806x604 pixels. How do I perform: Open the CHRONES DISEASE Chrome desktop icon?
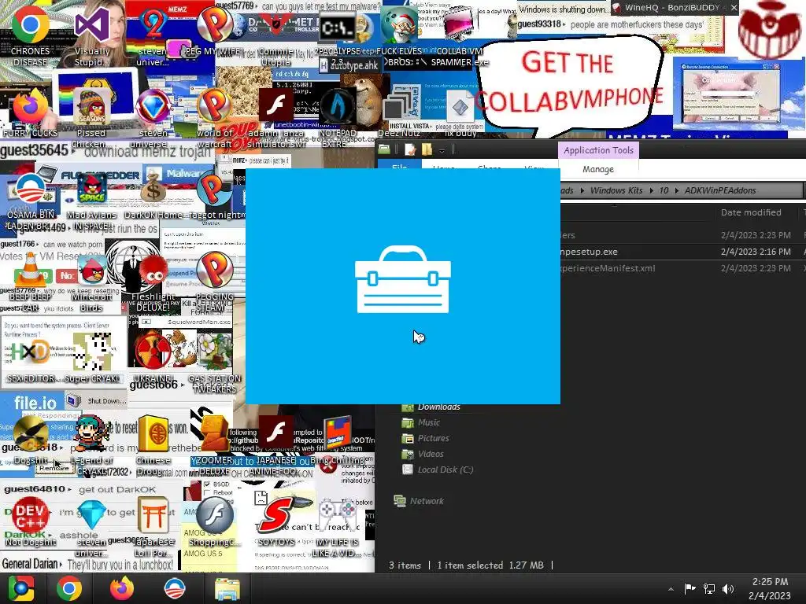point(30,35)
